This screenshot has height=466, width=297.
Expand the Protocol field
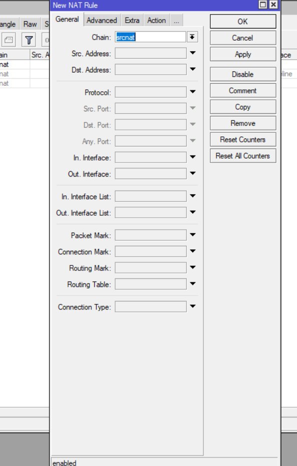(x=192, y=92)
